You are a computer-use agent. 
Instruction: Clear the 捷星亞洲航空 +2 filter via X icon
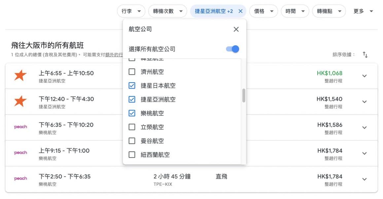pos(240,11)
